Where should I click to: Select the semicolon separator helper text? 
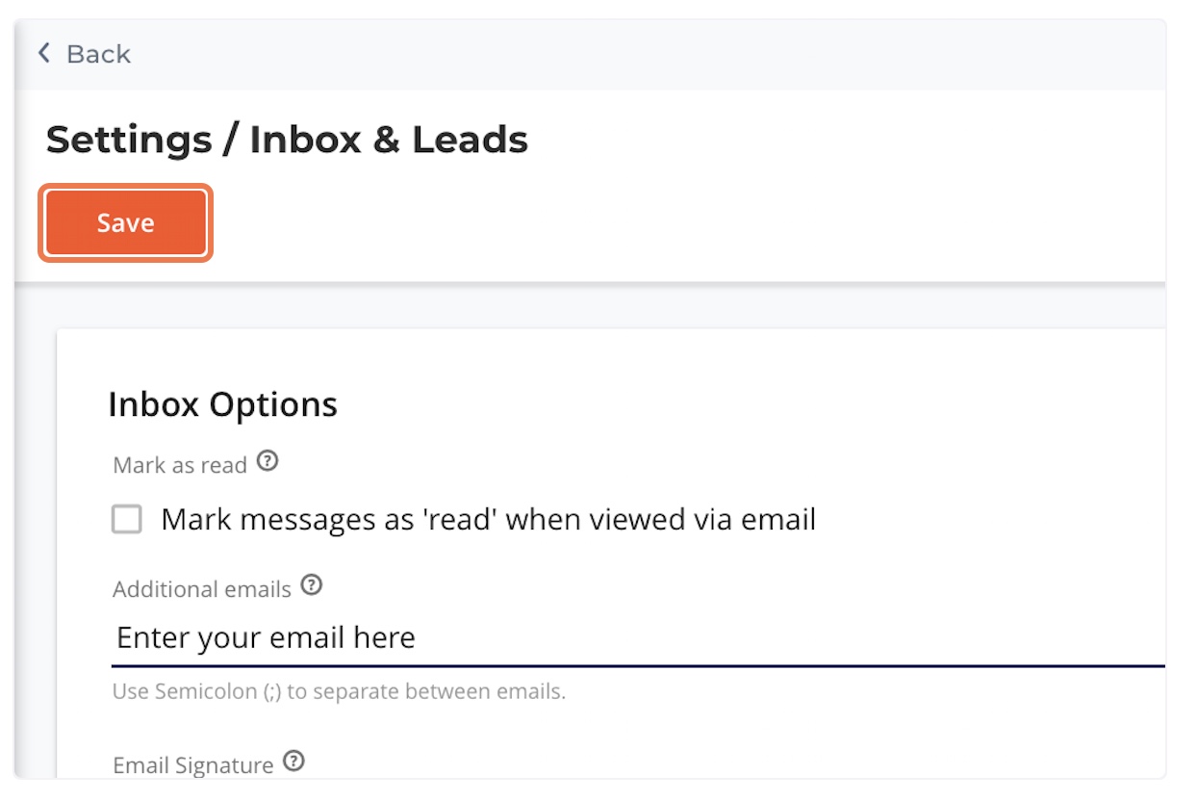(x=340, y=691)
